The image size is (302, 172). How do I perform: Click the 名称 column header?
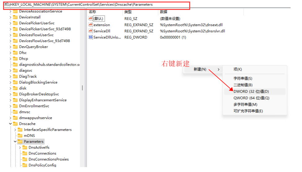click(x=93, y=12)
